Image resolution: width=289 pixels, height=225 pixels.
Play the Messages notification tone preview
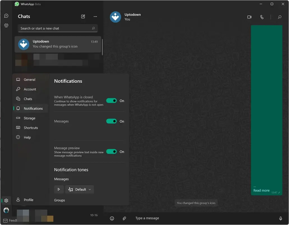point(59,189)
